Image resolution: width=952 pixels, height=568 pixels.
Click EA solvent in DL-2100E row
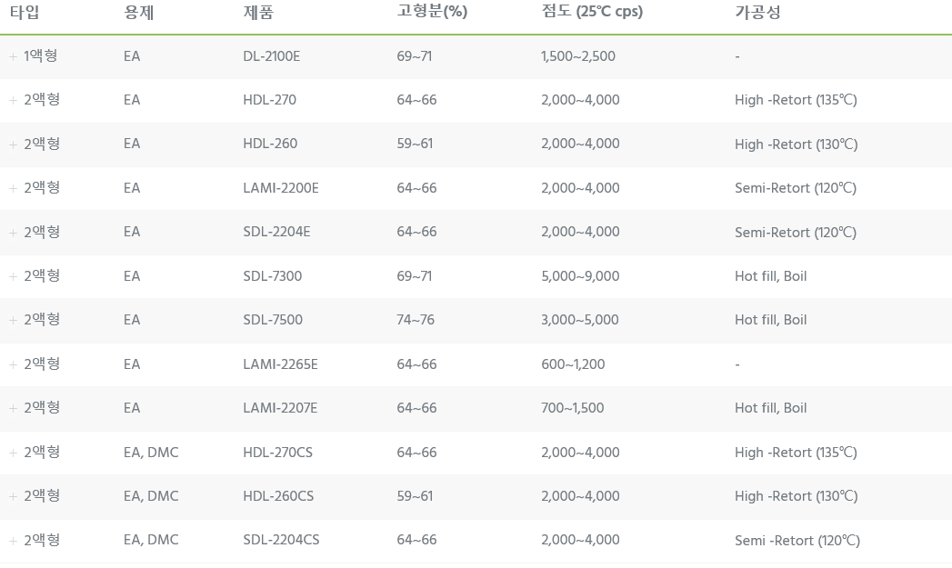[x=132, y=56]
